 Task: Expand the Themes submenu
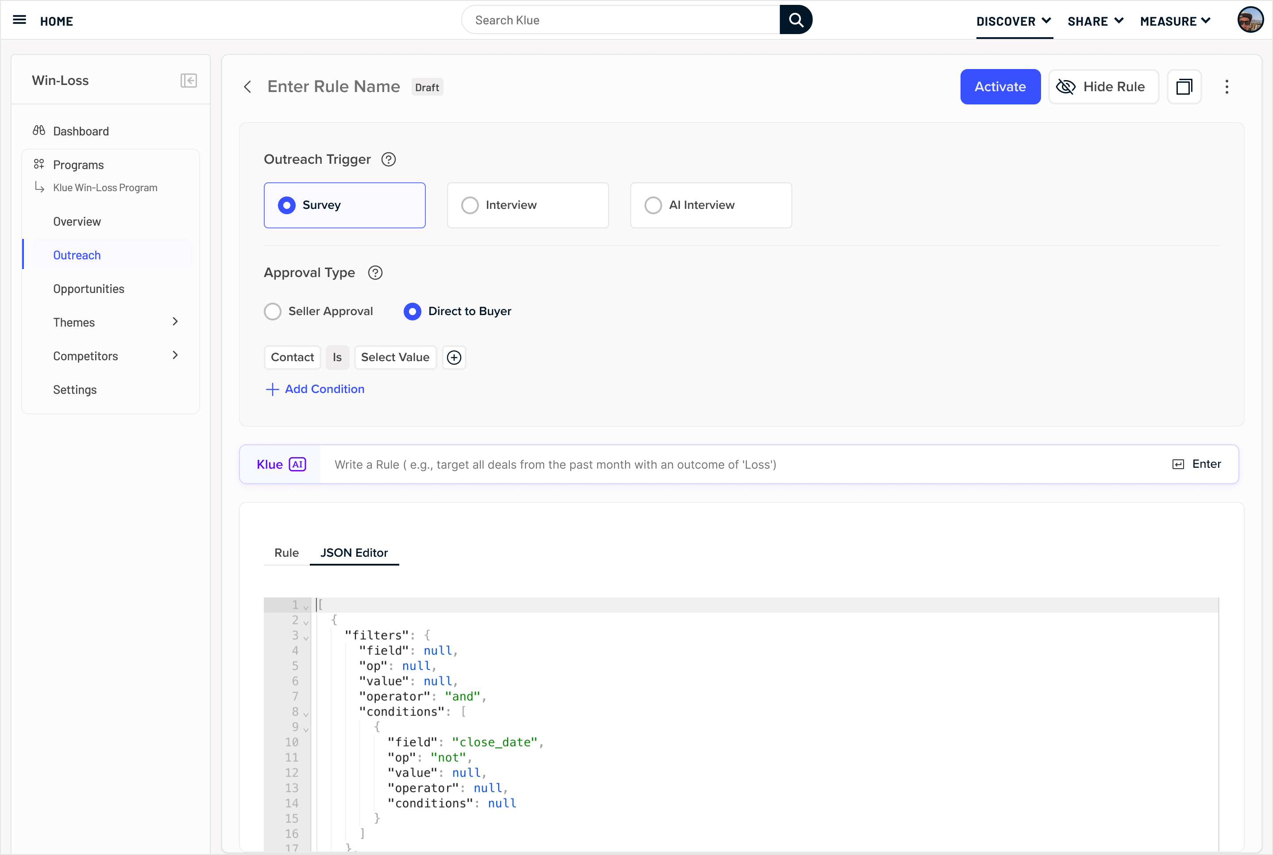point(175,322)
